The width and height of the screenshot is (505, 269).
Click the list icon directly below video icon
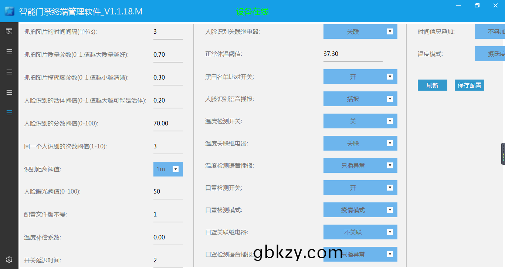(9, 52)
